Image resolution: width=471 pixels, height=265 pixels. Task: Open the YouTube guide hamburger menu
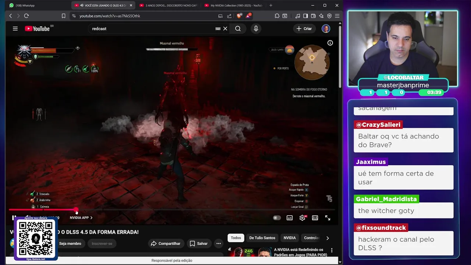point(15,29)
